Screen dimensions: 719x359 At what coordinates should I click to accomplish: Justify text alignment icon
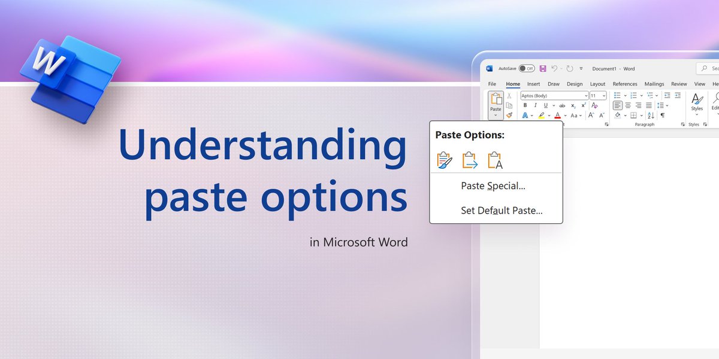point(649,106)
